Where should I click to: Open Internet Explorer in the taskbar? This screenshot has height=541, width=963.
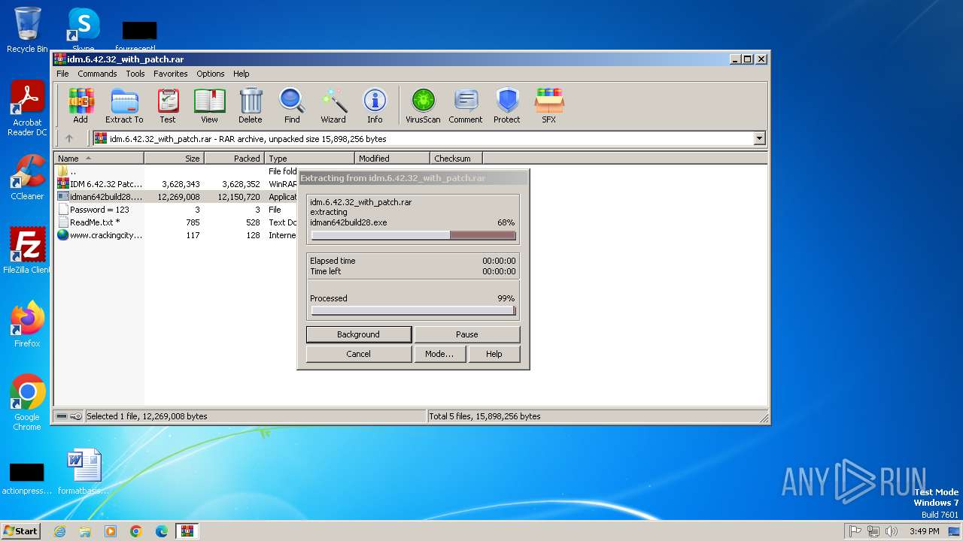point(59,531)
